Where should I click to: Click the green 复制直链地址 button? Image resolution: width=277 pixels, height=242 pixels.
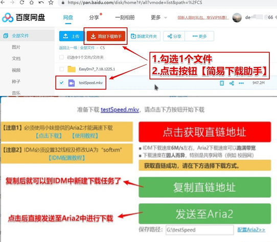click(205, 187)
